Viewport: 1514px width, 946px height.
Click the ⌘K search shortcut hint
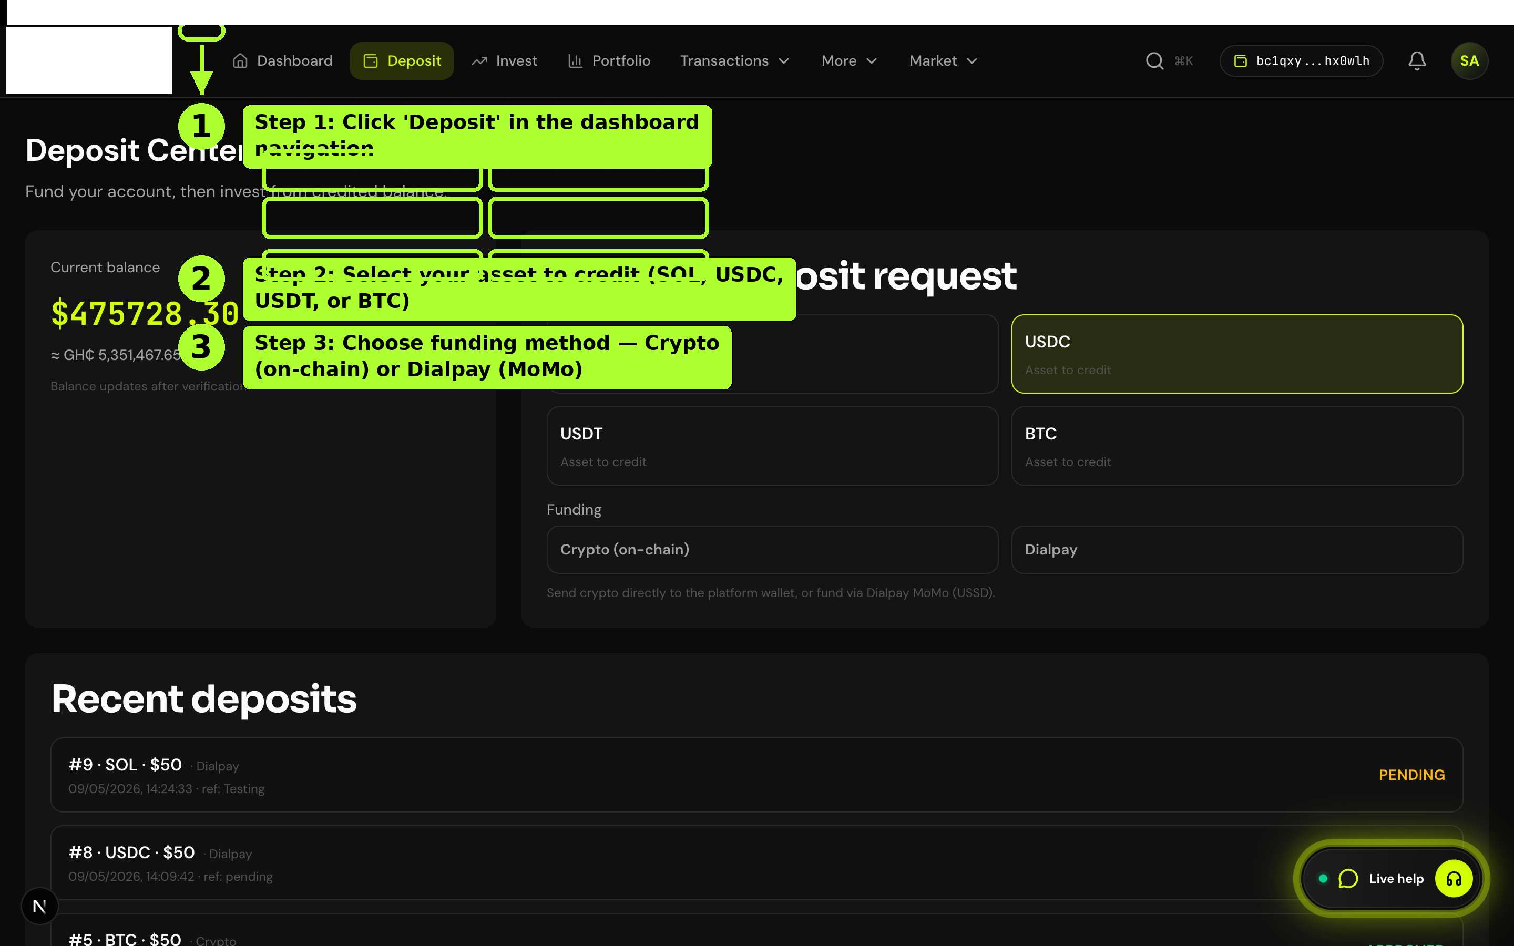point(1184,60)
